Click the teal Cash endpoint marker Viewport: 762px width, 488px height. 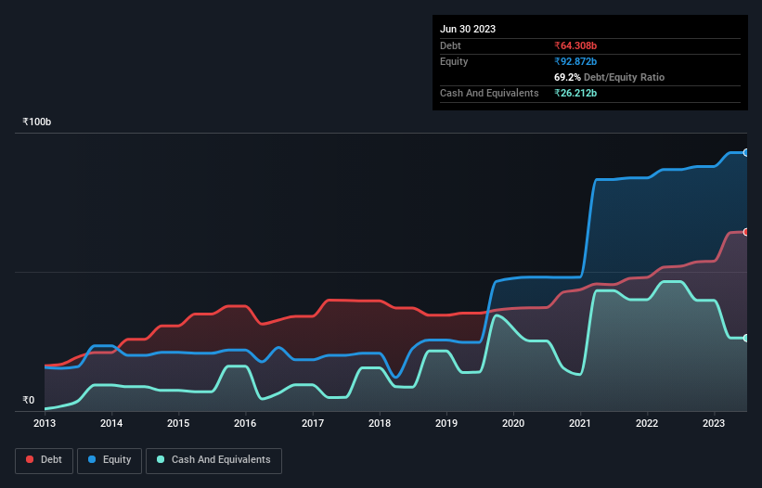point(746,338)
